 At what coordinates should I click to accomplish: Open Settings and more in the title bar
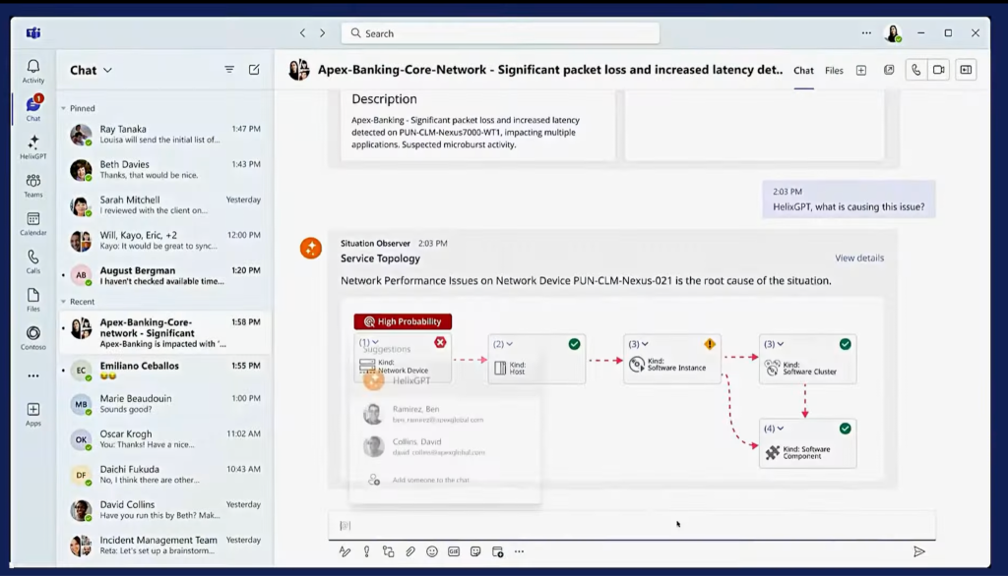tap(866, 32)
